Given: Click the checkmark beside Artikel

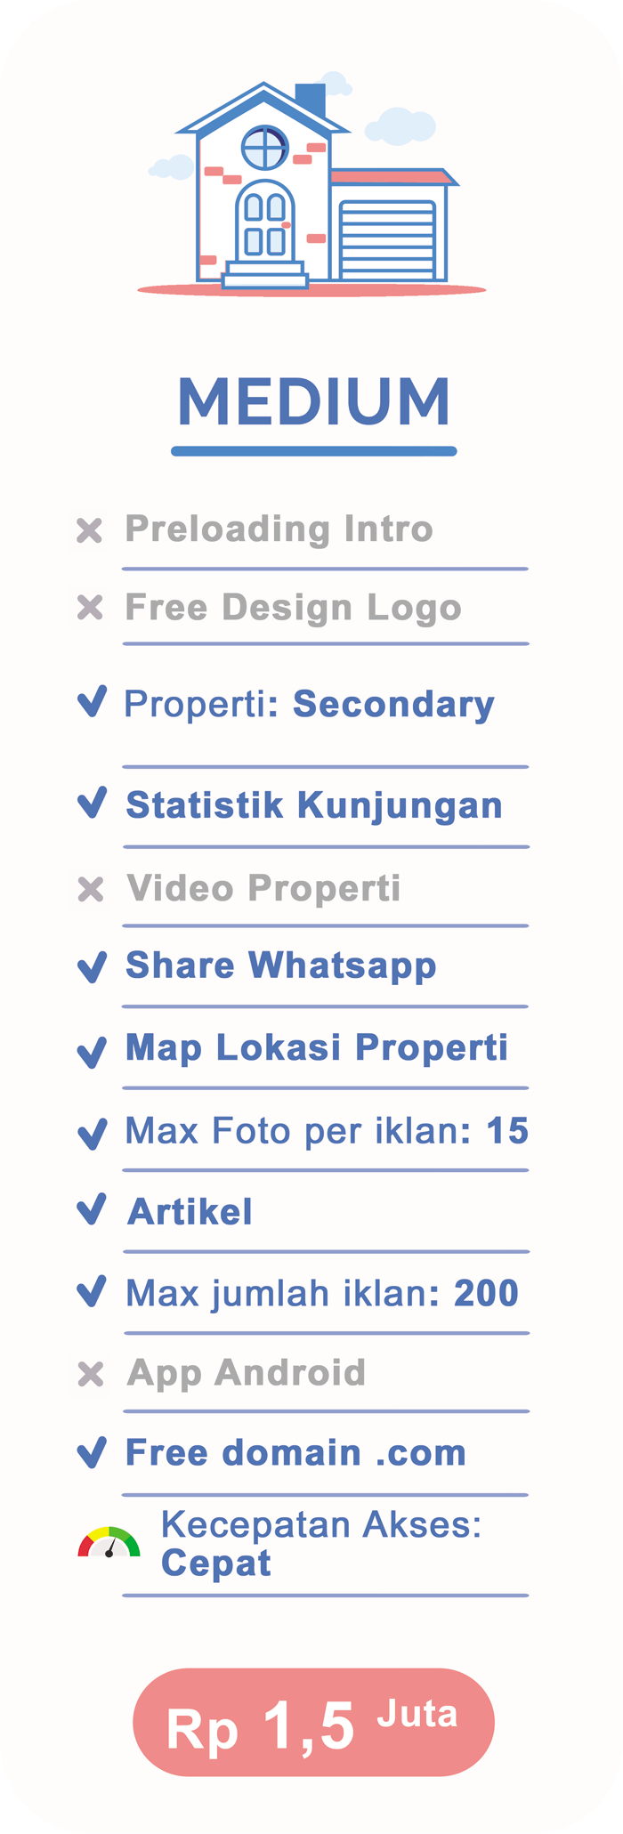Looking at the screenshot, I should tap(92, 1209).
